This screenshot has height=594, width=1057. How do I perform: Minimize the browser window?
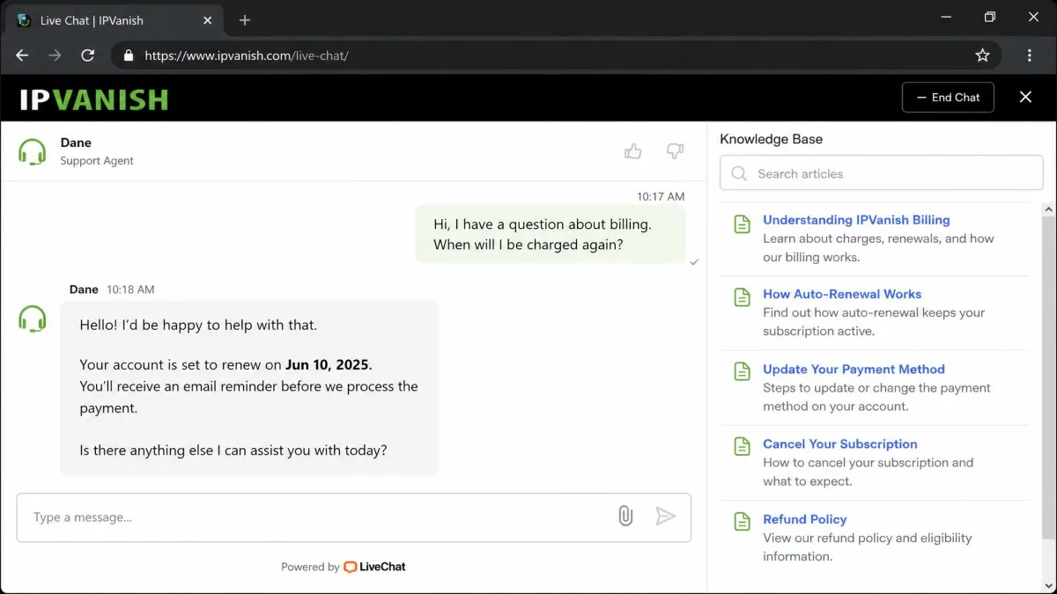click(x=946, y=17)
